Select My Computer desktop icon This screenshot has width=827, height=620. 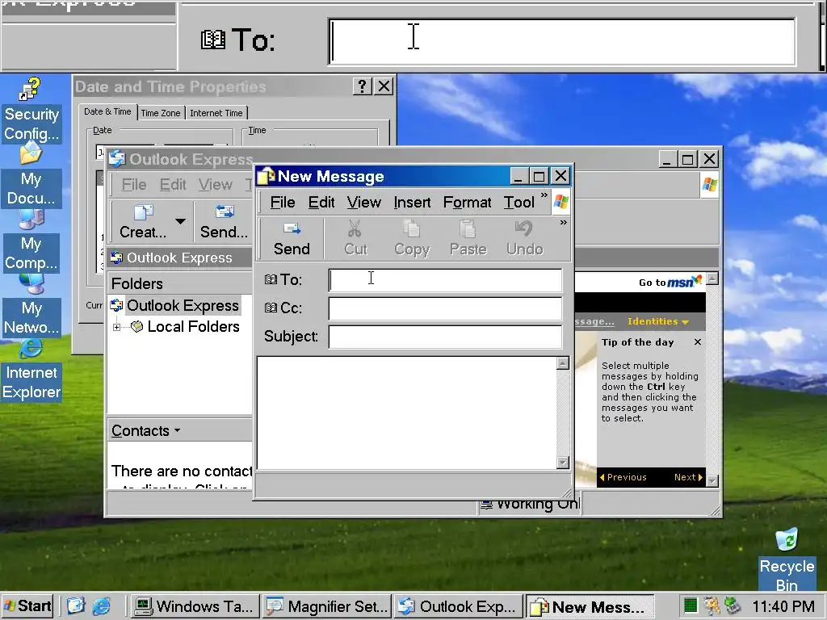pos(31,241)
